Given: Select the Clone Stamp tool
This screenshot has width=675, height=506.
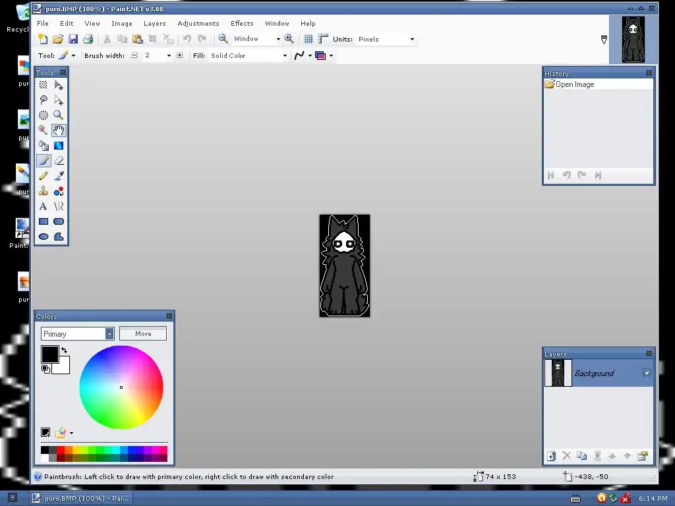Looking at the screenshot, I should click(44, 191).
